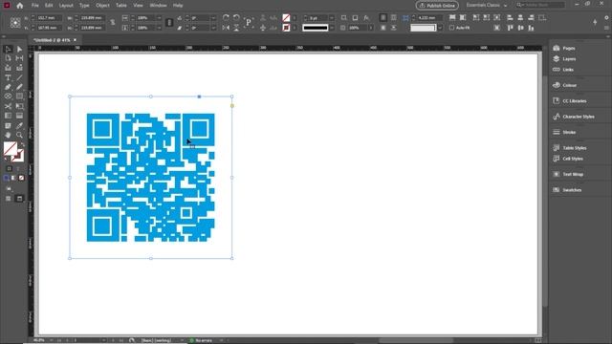Toggle formatting affects container
The image size is (612, 344).
point(9,168)
